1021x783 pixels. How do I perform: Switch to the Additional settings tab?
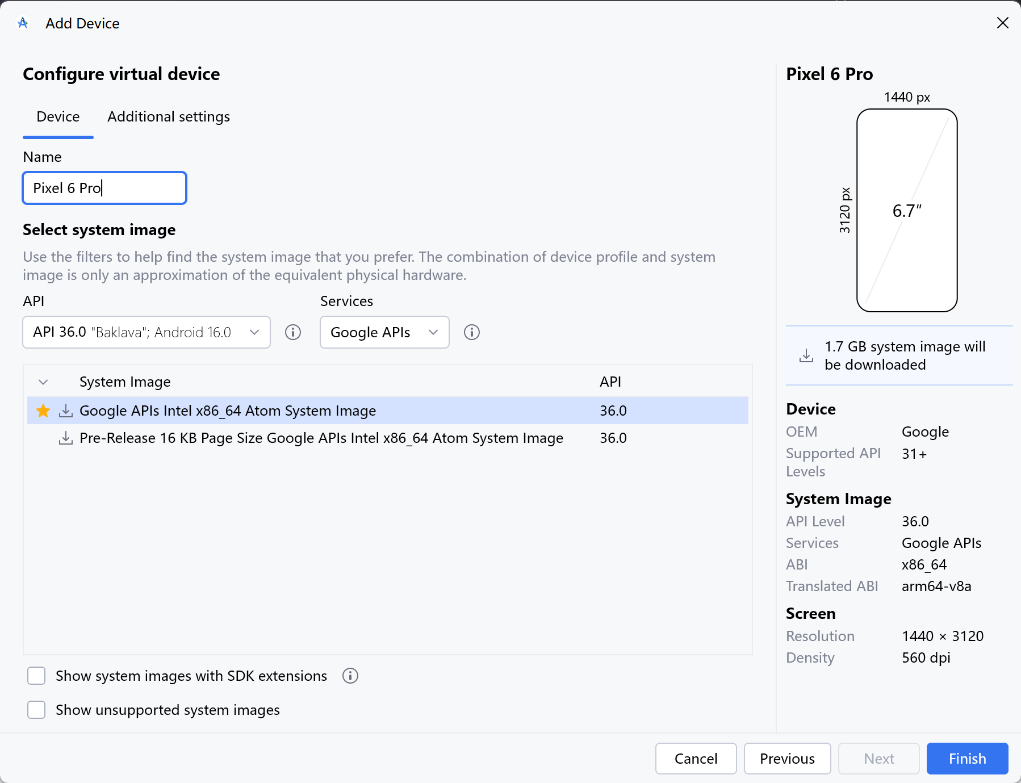(169, 117)
